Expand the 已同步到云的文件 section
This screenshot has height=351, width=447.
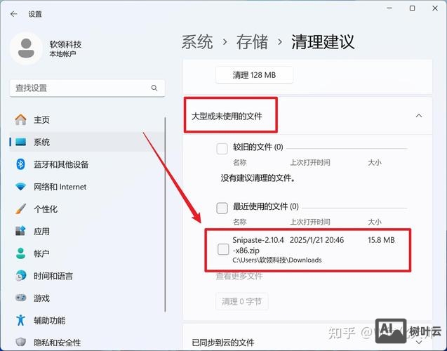click(419, 342)
